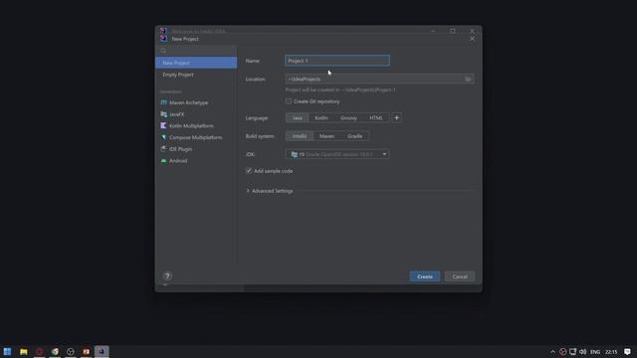Select HTML as the language
Viewport: 637px width, 358px height.
pos(376,117)
